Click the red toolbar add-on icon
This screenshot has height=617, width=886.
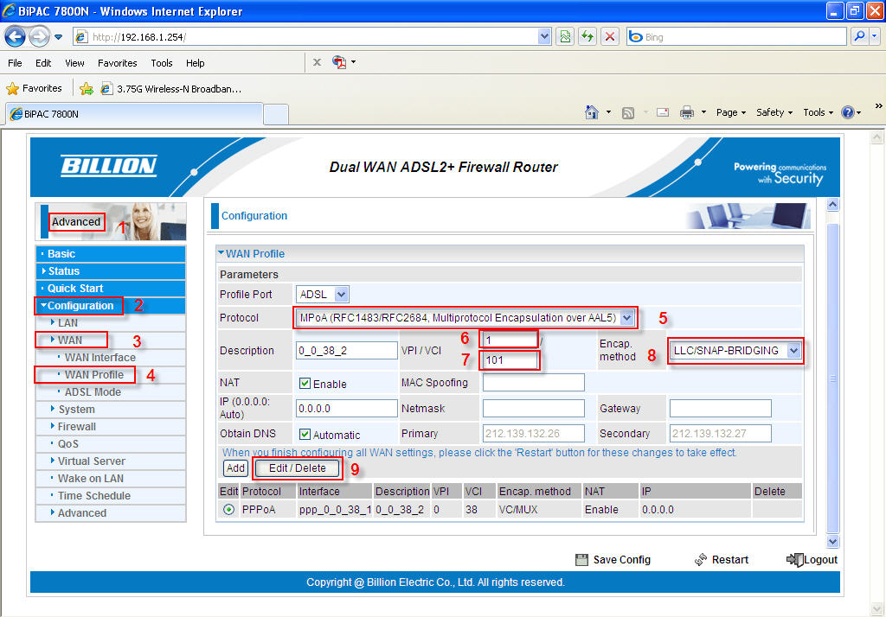(x=339, y=62)
